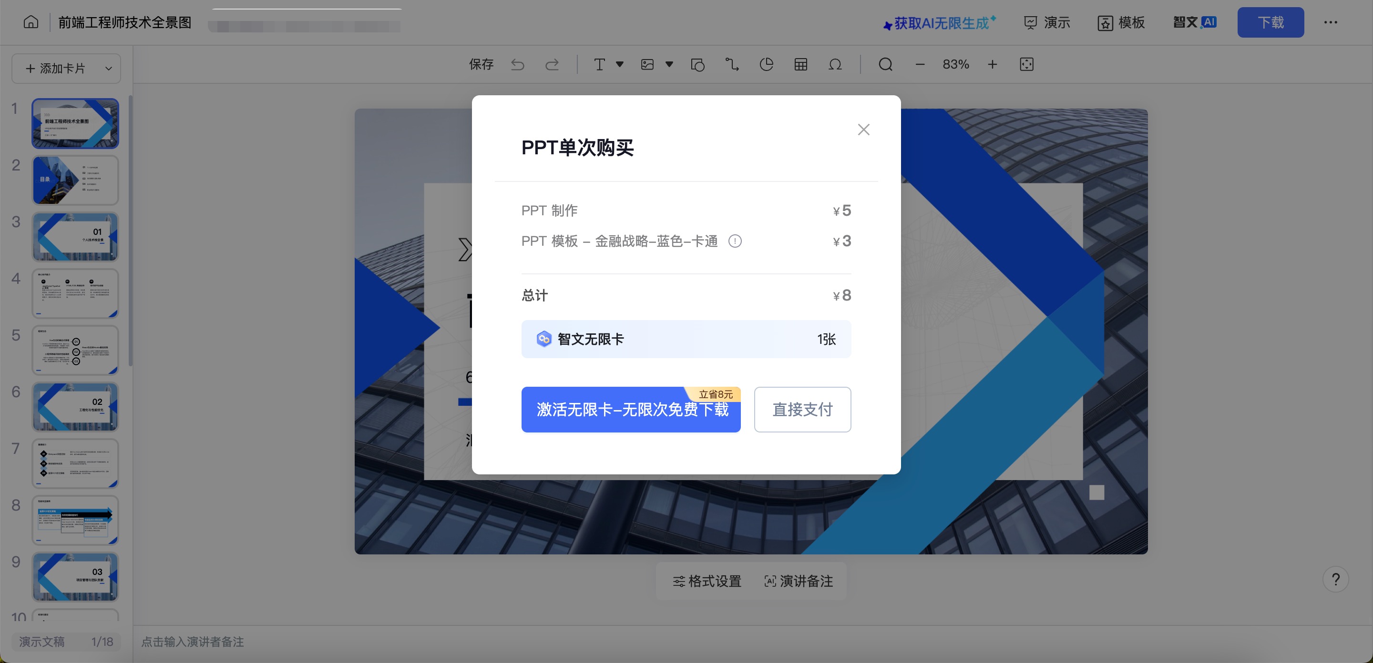Open the 添加卡片 dropdown chevron
This screenshot has height=663, width=1373.
(109, 69)
